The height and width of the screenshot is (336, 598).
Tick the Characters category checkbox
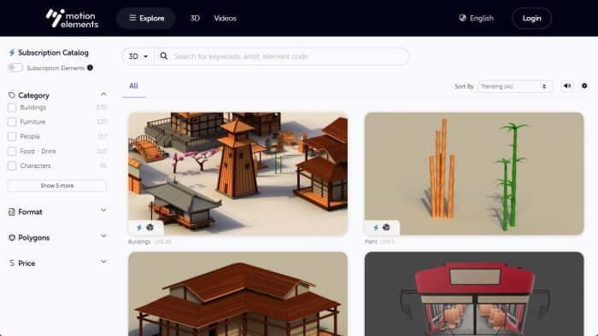pos(12,166)
